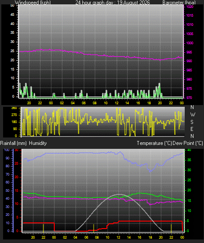The image size is (204, 243).
Task: Click the "Dew Point (°C)" label
Action: (x=188, y=143)
